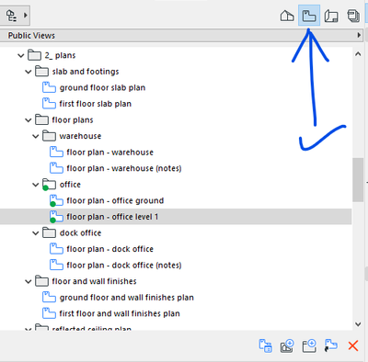
Task: Open the 'first floor slab plan' view
Action: pos(96,104)
